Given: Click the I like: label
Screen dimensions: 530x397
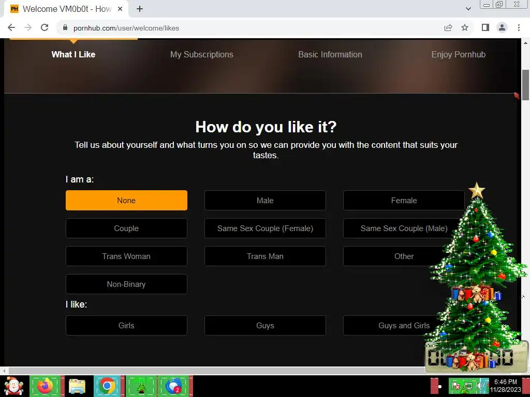Looking at the screenshot, I should (x=77, y=304).
